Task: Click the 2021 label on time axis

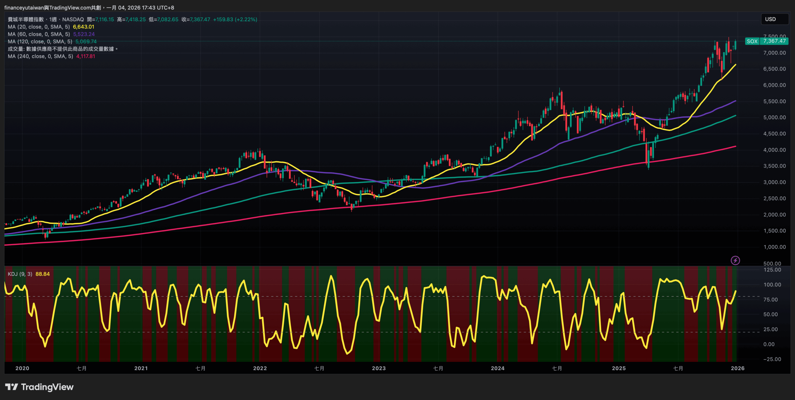Action: pos(141,368)
